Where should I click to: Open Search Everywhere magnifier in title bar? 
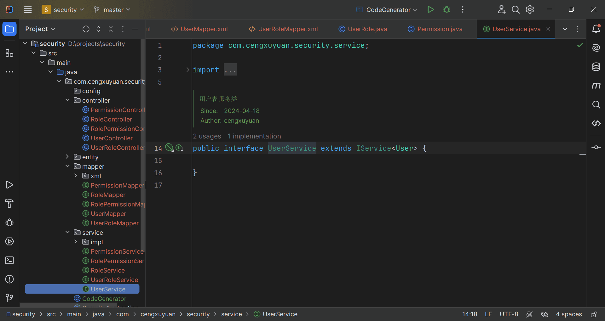pyautogui.click(x=516, y=9)
